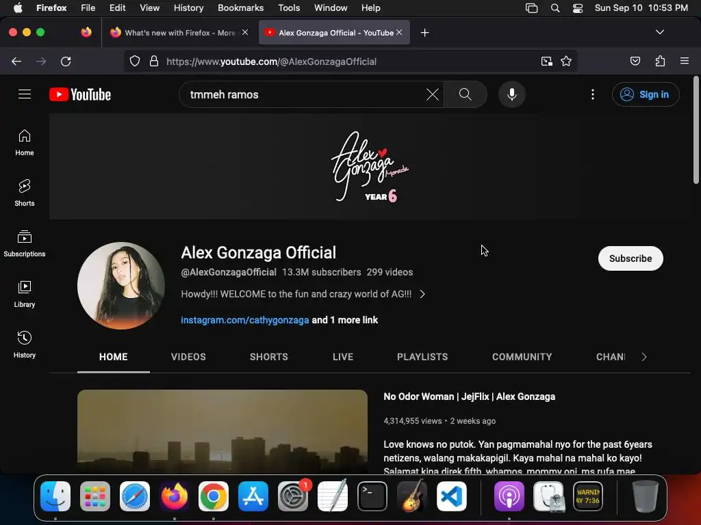Click '13.3M subscribers' text
This screenshot has height=525, width=701.
pyautogui.click(x=322, y=272)
